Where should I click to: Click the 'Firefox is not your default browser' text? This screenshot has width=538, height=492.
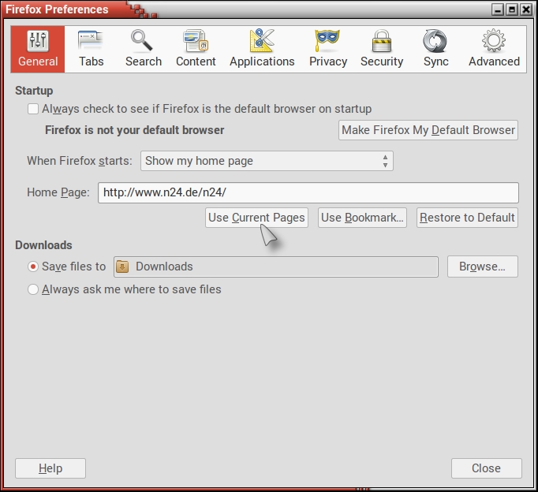click(134, 130)
